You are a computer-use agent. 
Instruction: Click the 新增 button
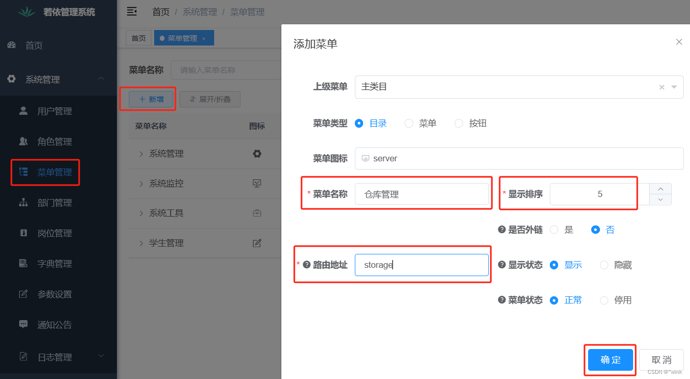pos(151,99)
